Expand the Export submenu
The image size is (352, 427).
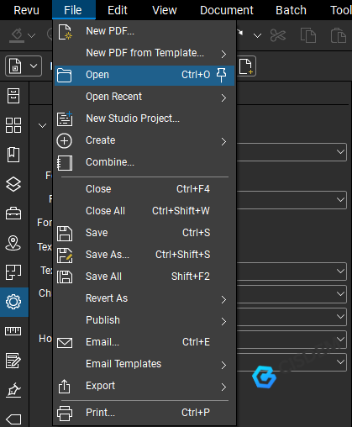[x=144, y=386]
